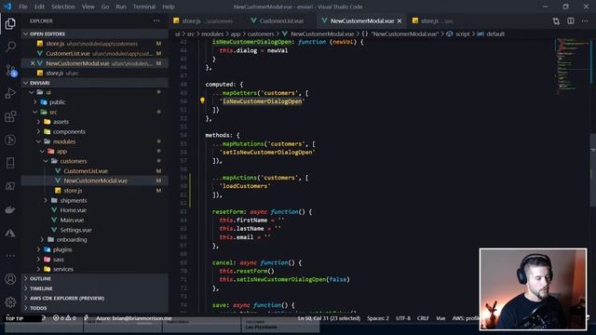Click the lightbulb code action icon
Viewport: 596px width, 335px height.
click(x=202, y=100)
